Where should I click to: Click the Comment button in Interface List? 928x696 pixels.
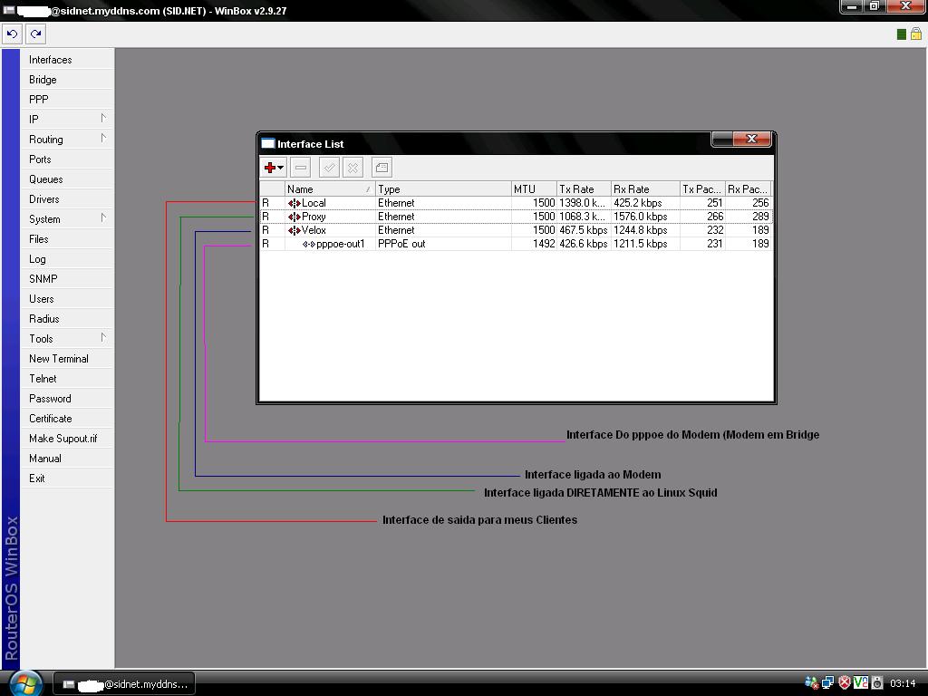(382, 168)
